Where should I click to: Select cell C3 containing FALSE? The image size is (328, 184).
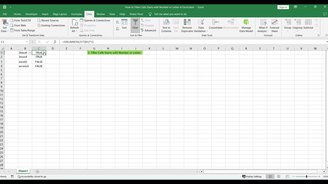(39, 62)
